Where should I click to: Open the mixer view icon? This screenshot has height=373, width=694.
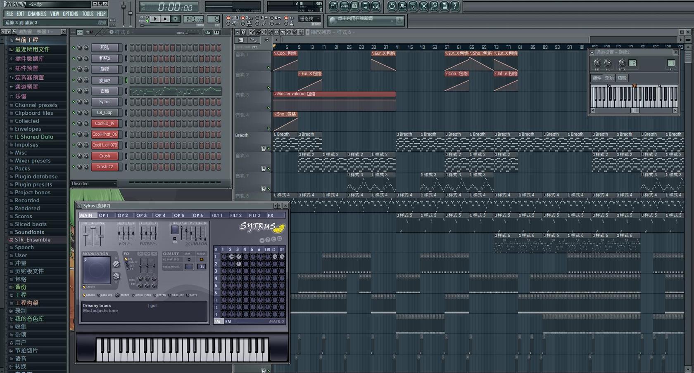[x=376, y=6]
